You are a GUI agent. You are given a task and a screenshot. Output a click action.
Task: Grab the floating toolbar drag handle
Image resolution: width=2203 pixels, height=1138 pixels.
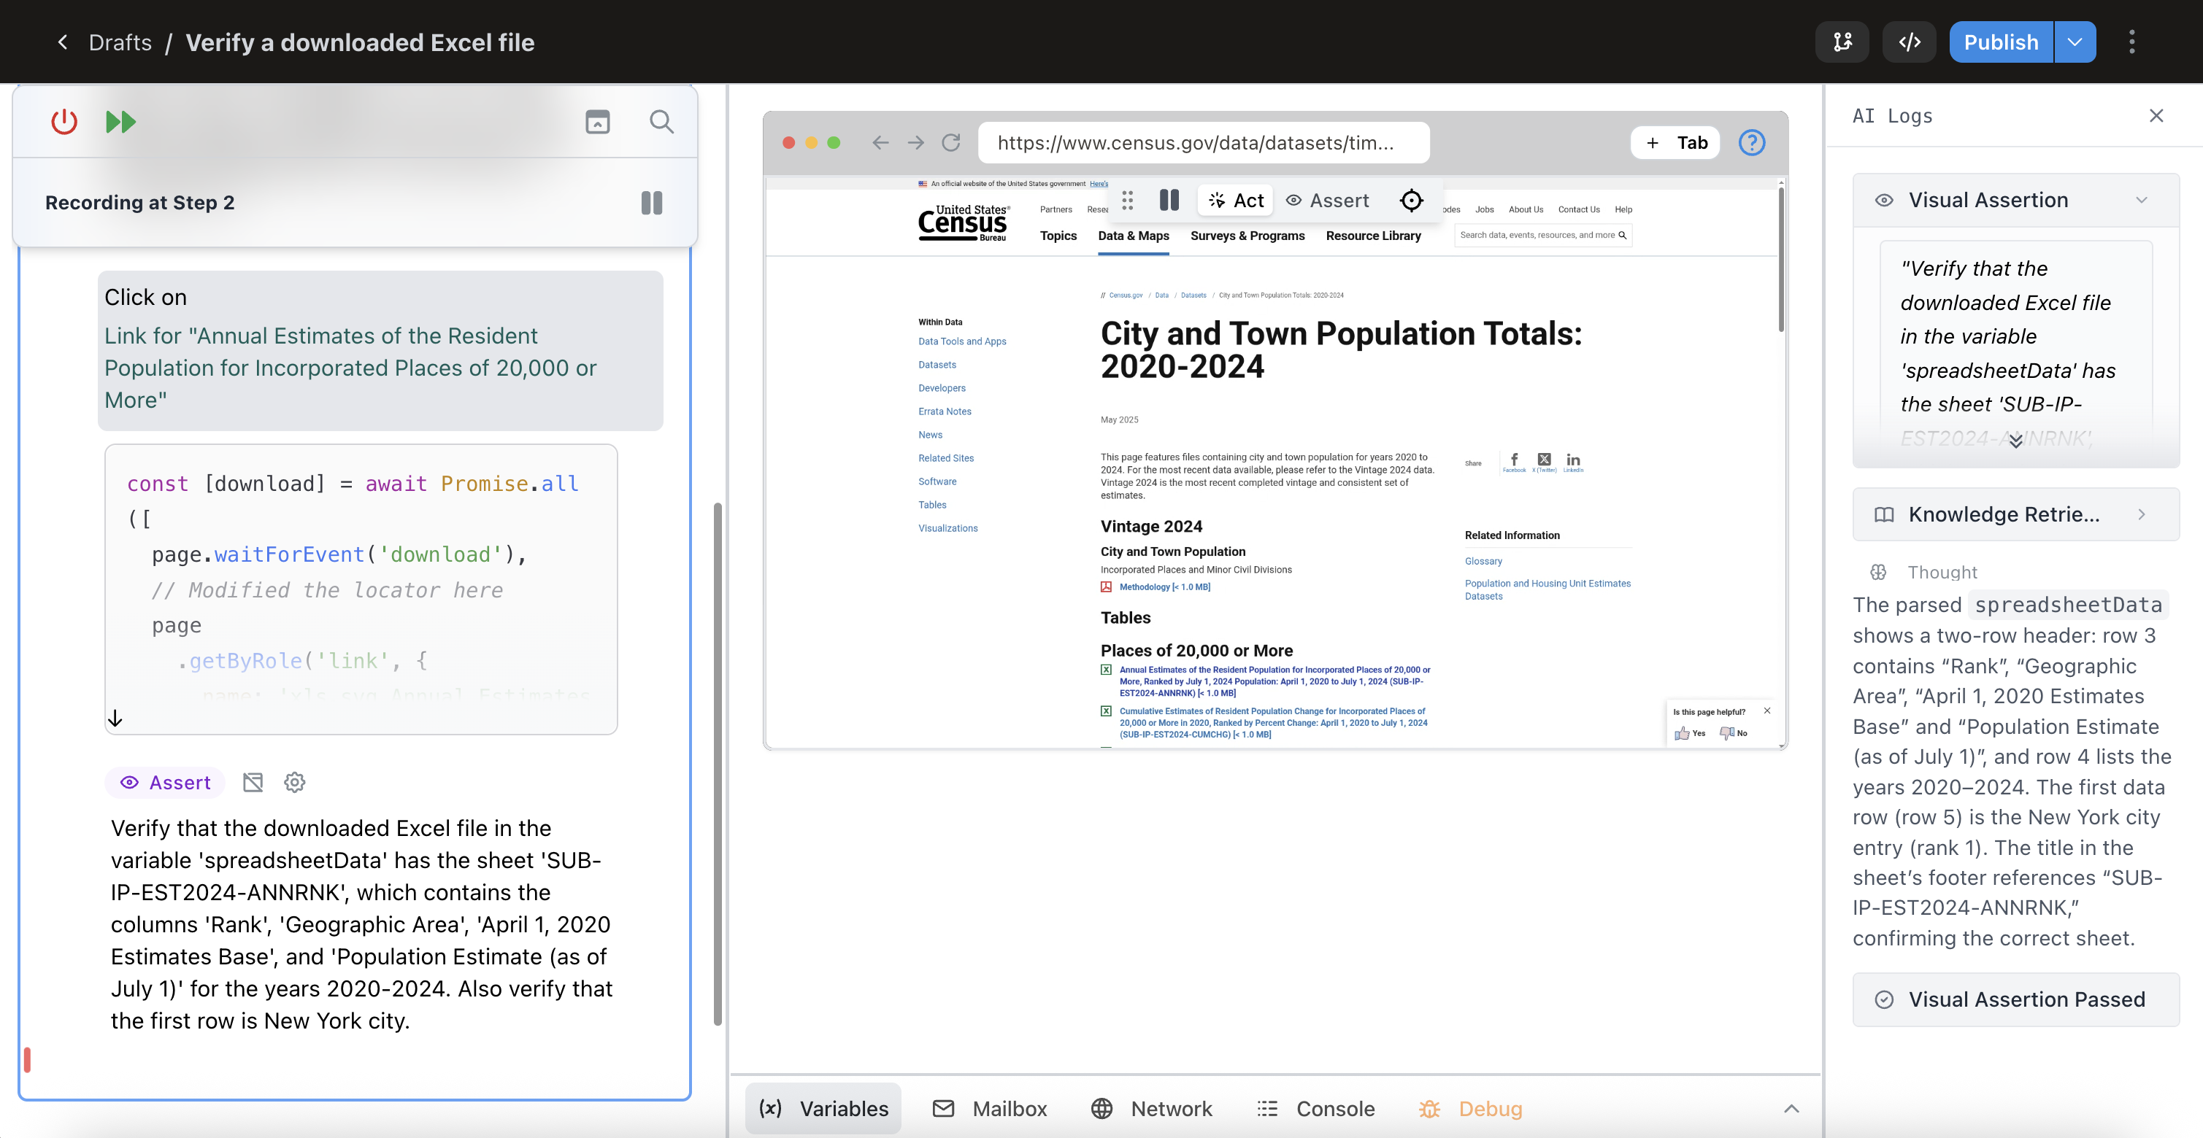(x=1127, y=200)
